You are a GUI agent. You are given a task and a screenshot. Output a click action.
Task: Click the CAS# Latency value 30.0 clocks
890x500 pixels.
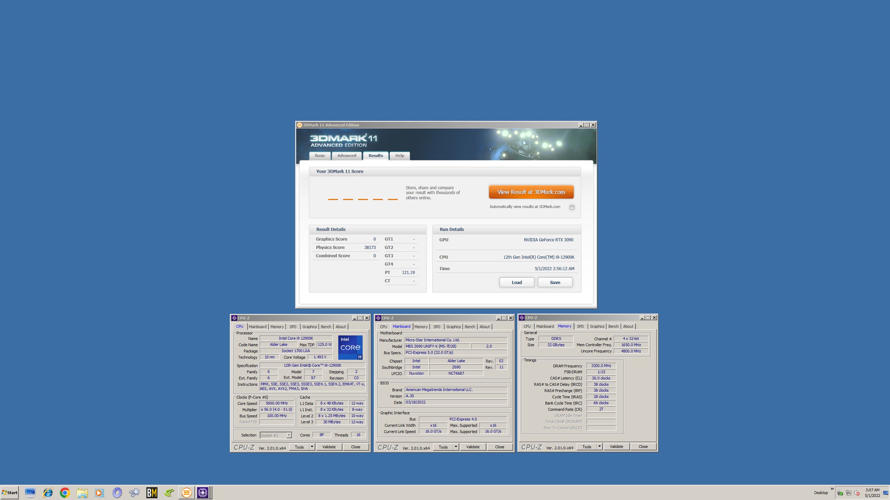[x=601, y=378]
